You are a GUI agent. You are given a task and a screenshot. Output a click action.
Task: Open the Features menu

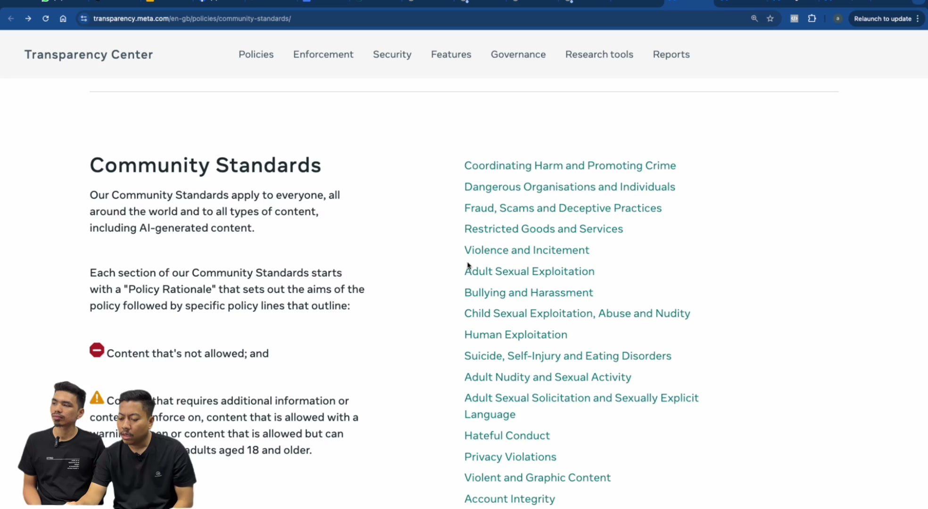click(x=451, y=54)
